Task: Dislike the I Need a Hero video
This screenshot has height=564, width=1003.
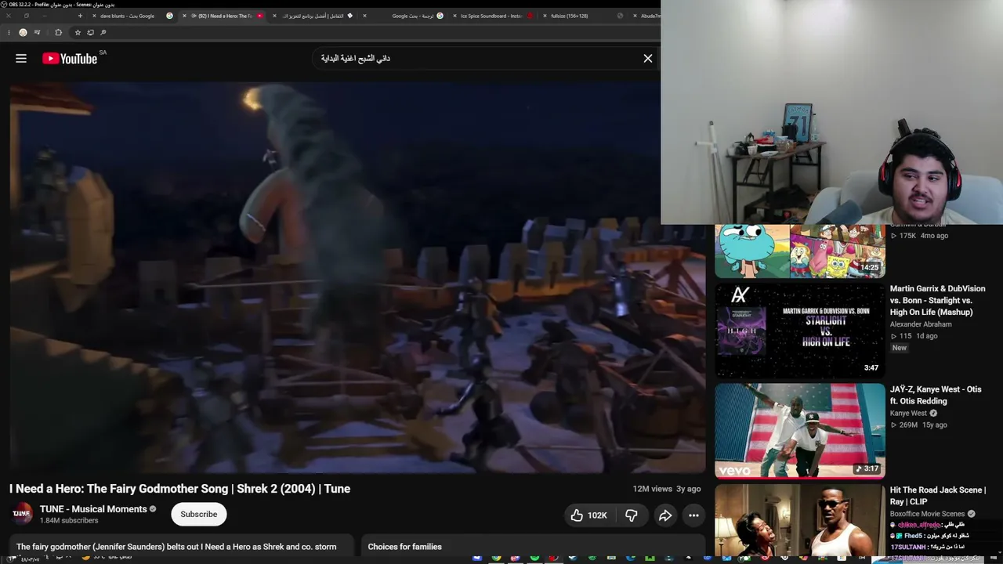Action: coord(631,515)
